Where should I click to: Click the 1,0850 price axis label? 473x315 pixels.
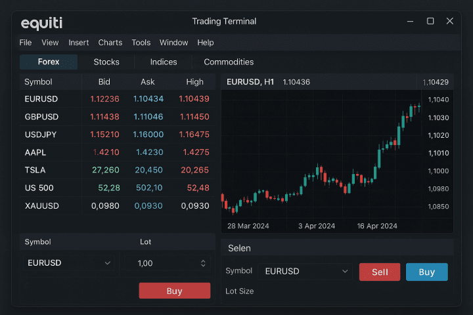(439, 207)
